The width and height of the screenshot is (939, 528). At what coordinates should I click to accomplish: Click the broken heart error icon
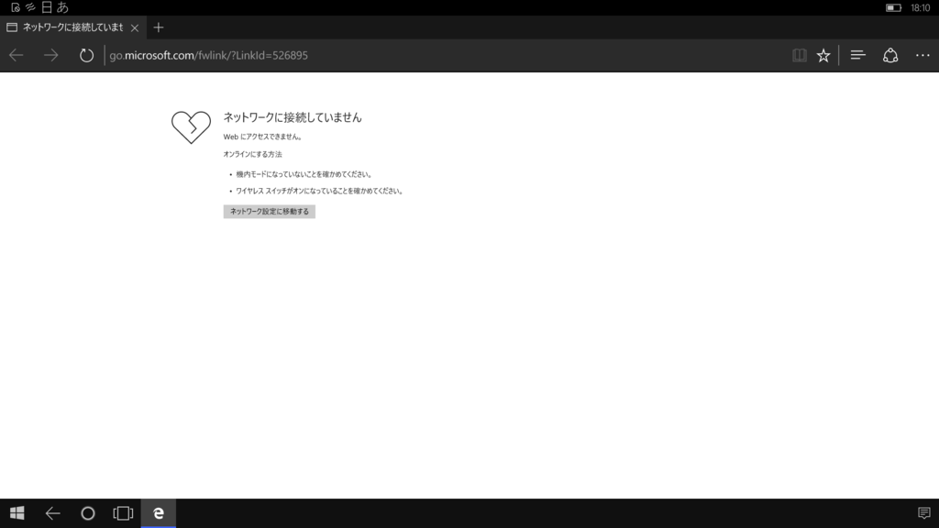click(x=191, y=126)
